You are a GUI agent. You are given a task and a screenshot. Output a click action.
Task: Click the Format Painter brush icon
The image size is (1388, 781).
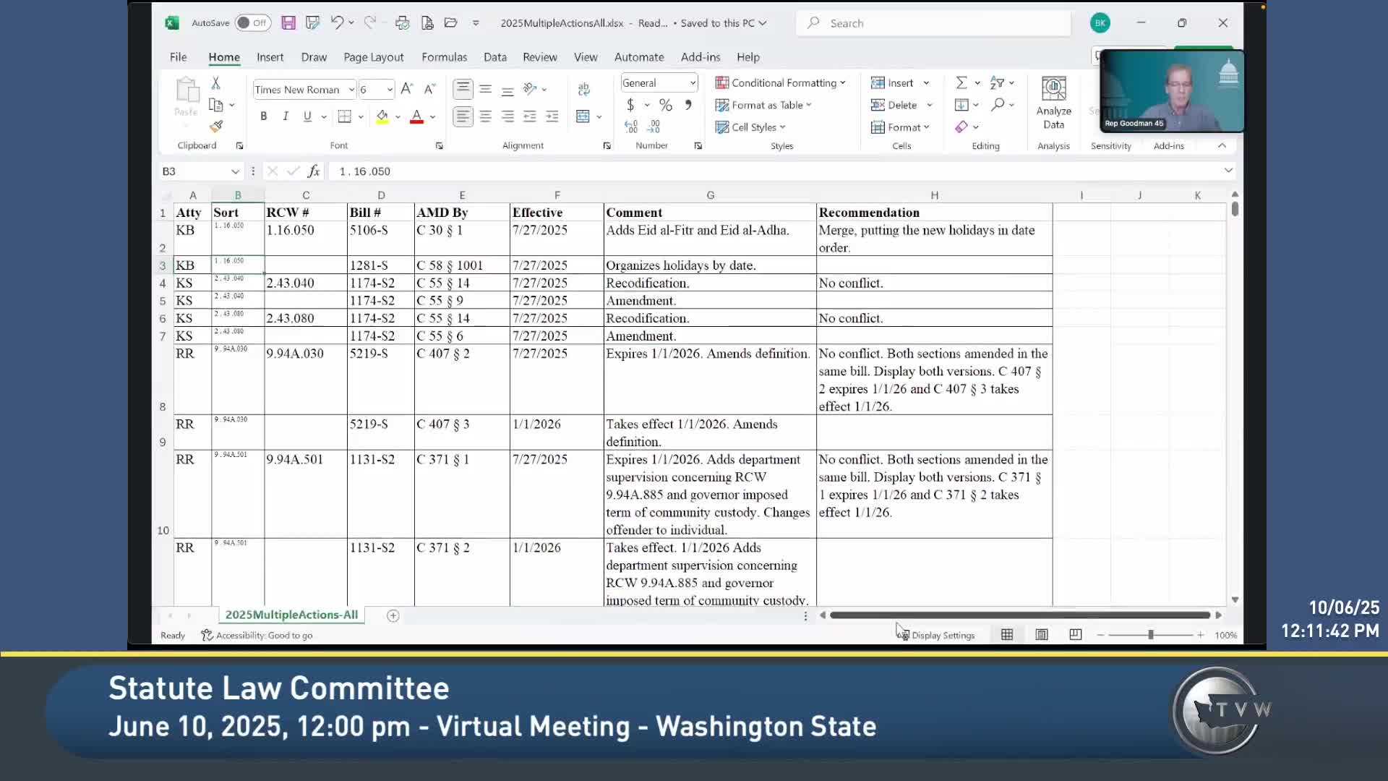click(x=216, y=127)
